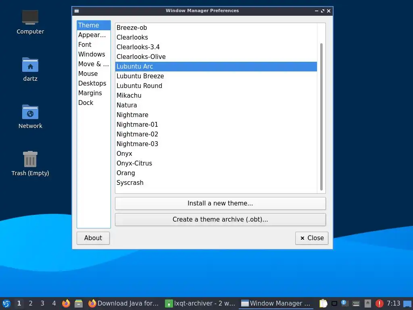Click the keyboard layout tray icon
The image size is (413, 310).
pos(356,304)
